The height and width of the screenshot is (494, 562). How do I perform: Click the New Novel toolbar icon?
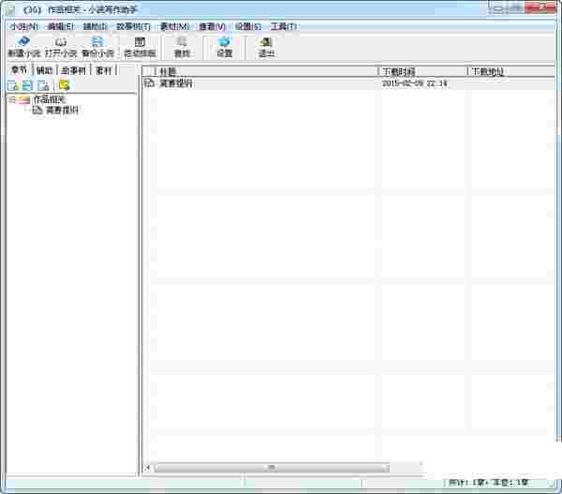[x=23, y=41]
